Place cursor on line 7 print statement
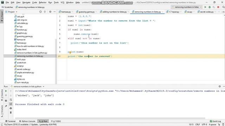 99,43
